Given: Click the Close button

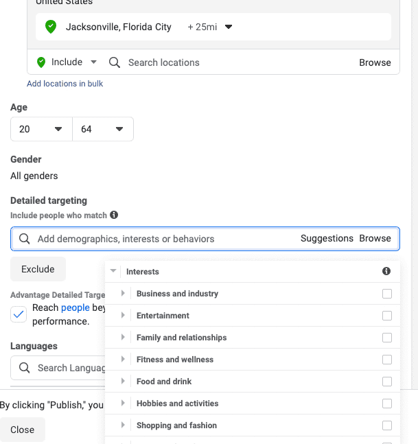Looking at the screenshot, I should [x=23, y=430].
